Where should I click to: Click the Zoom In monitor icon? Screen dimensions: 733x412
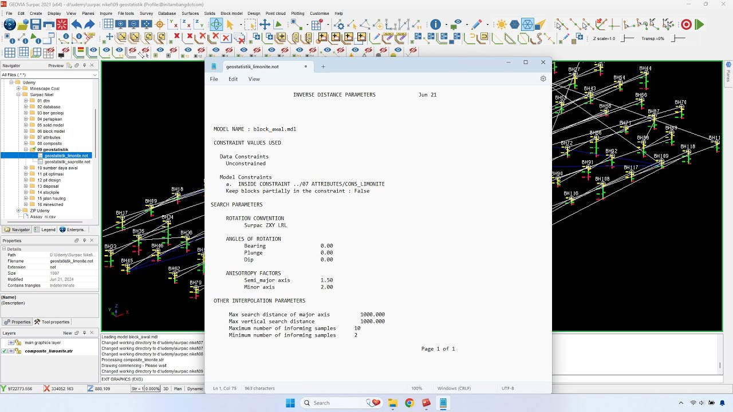(120, 25)
